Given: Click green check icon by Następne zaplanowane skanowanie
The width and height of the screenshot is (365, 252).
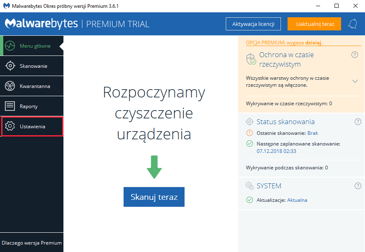Looking at the screenshot, I should click(x=250, y=143).
